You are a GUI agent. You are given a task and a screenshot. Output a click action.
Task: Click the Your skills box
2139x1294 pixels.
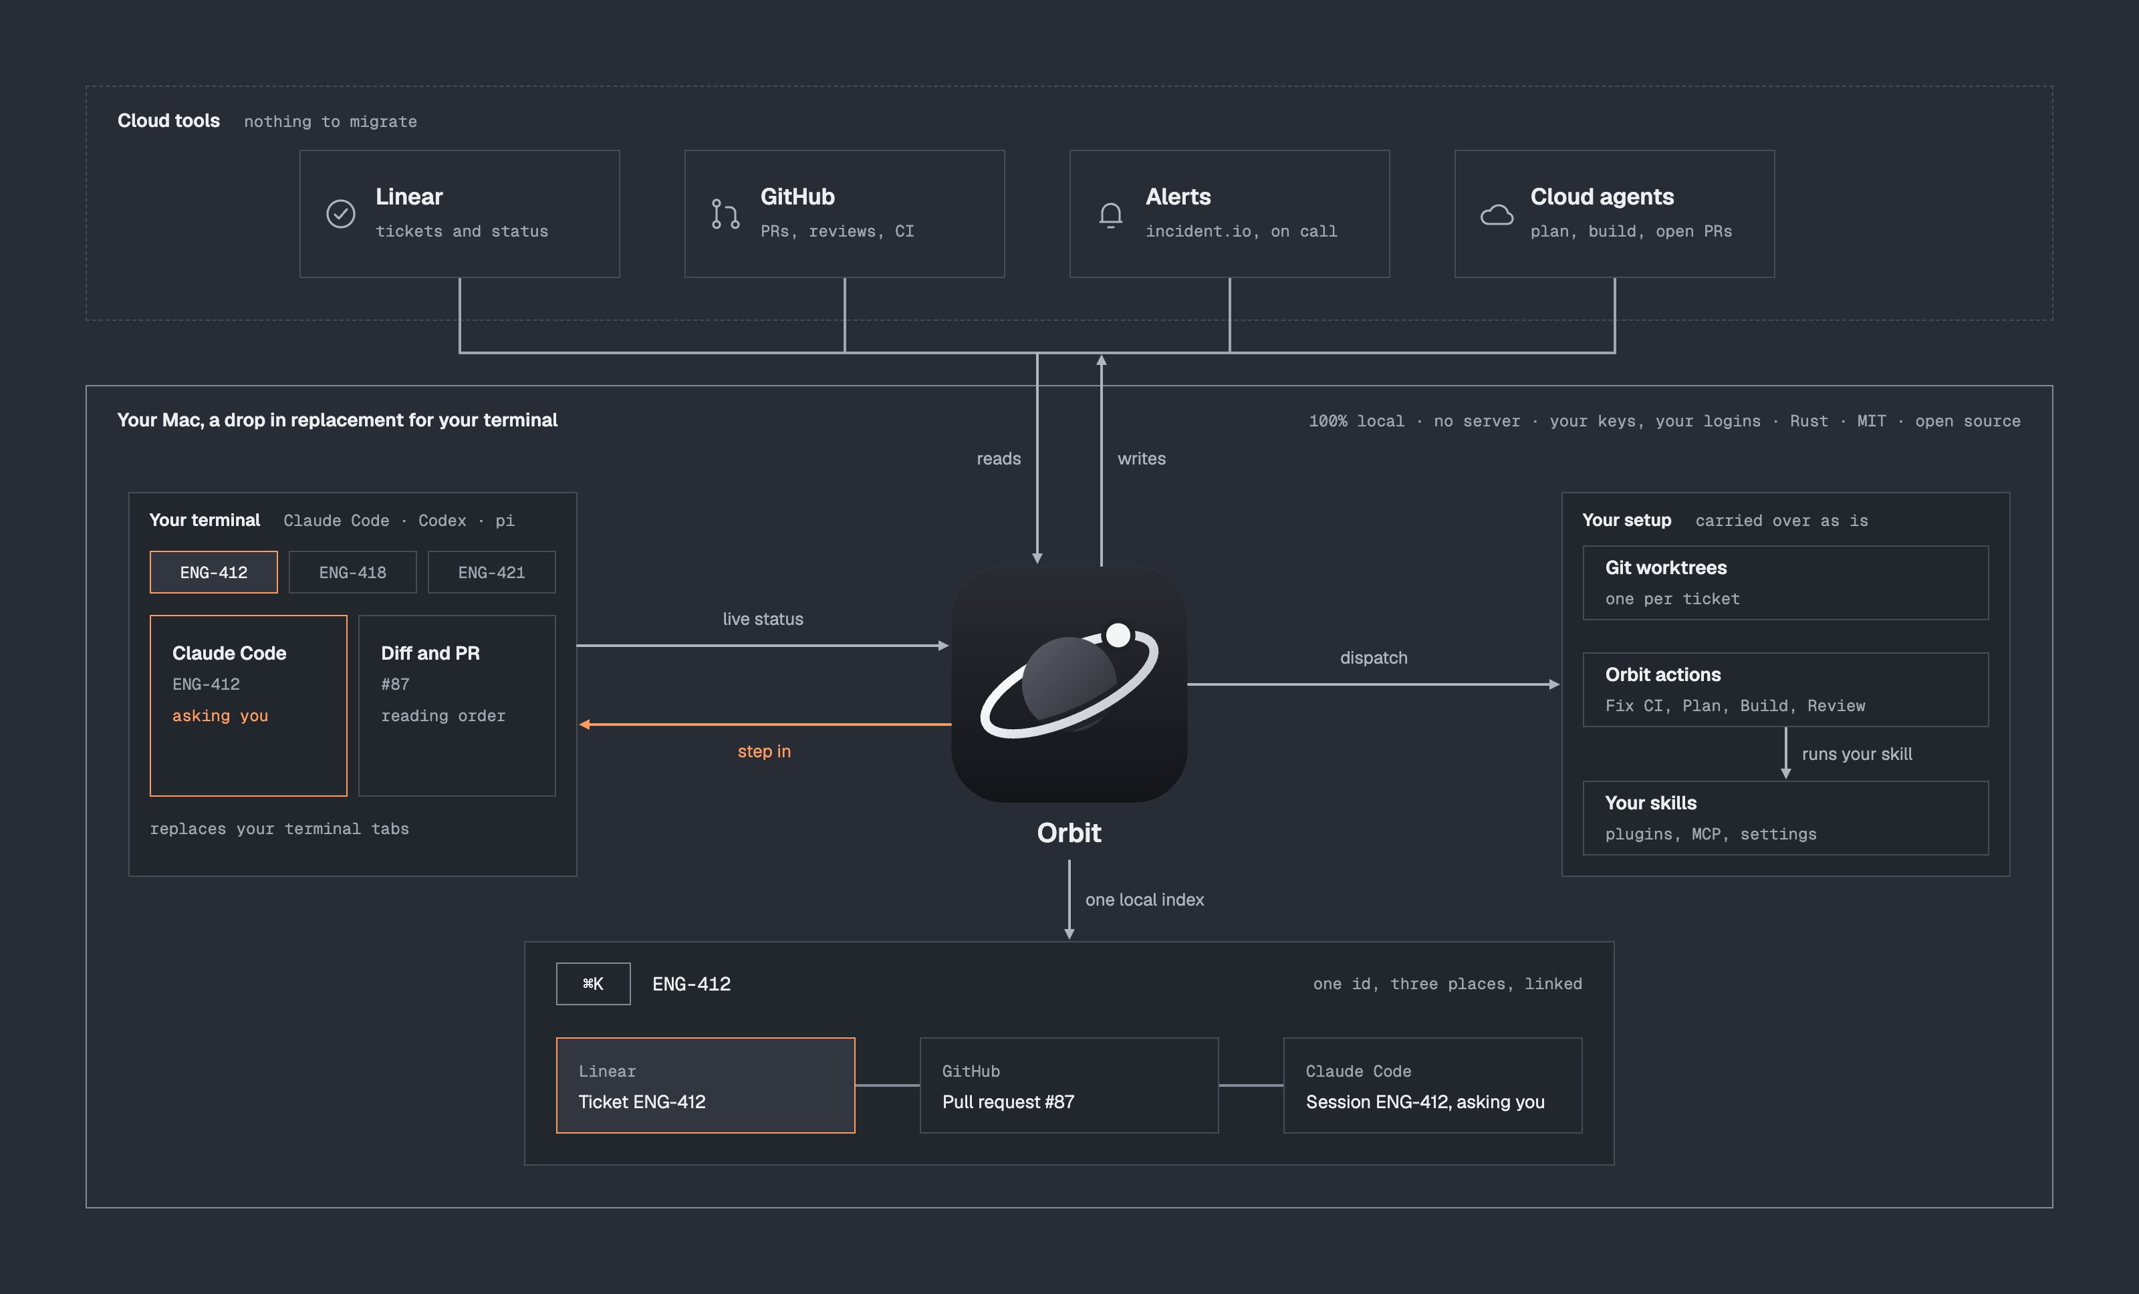tap(1785, 817)
